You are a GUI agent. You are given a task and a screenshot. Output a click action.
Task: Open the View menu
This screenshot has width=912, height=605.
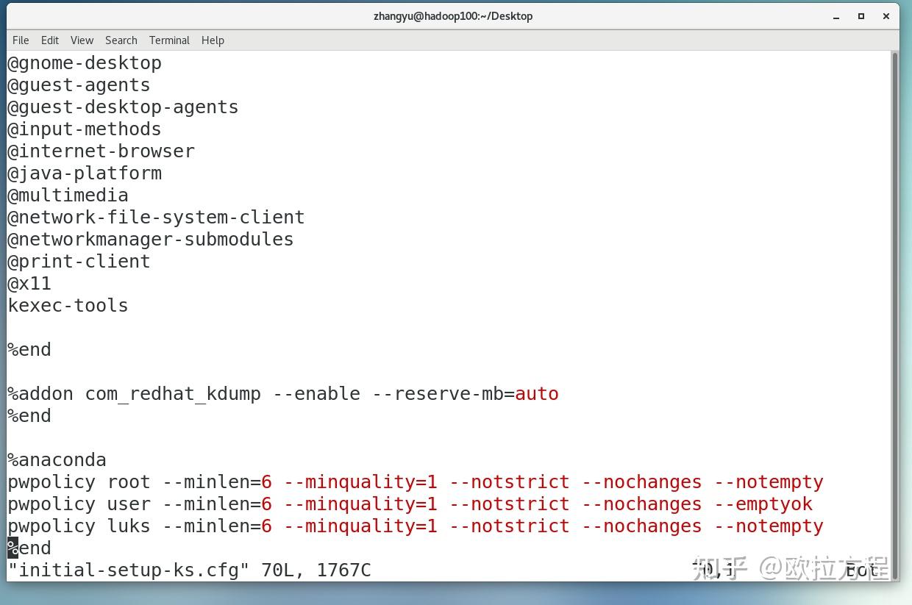pyautogui.click(x=82, y=40)
